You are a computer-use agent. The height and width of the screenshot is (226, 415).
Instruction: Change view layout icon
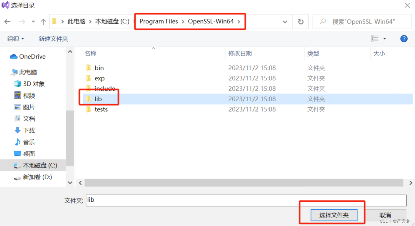click(x=375, y=39)
